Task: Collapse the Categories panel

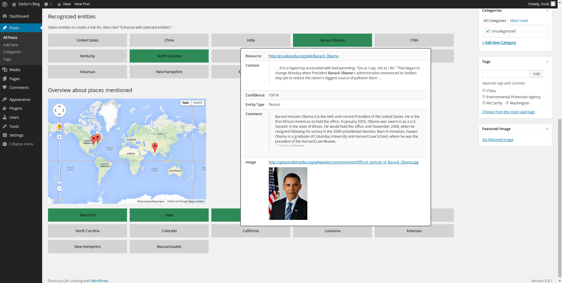Action: pos(547,11)
